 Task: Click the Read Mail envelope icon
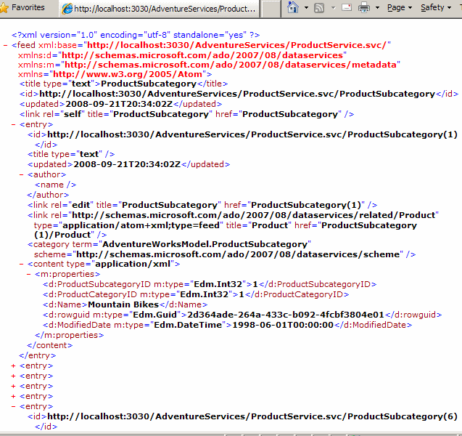pos(347,8)
